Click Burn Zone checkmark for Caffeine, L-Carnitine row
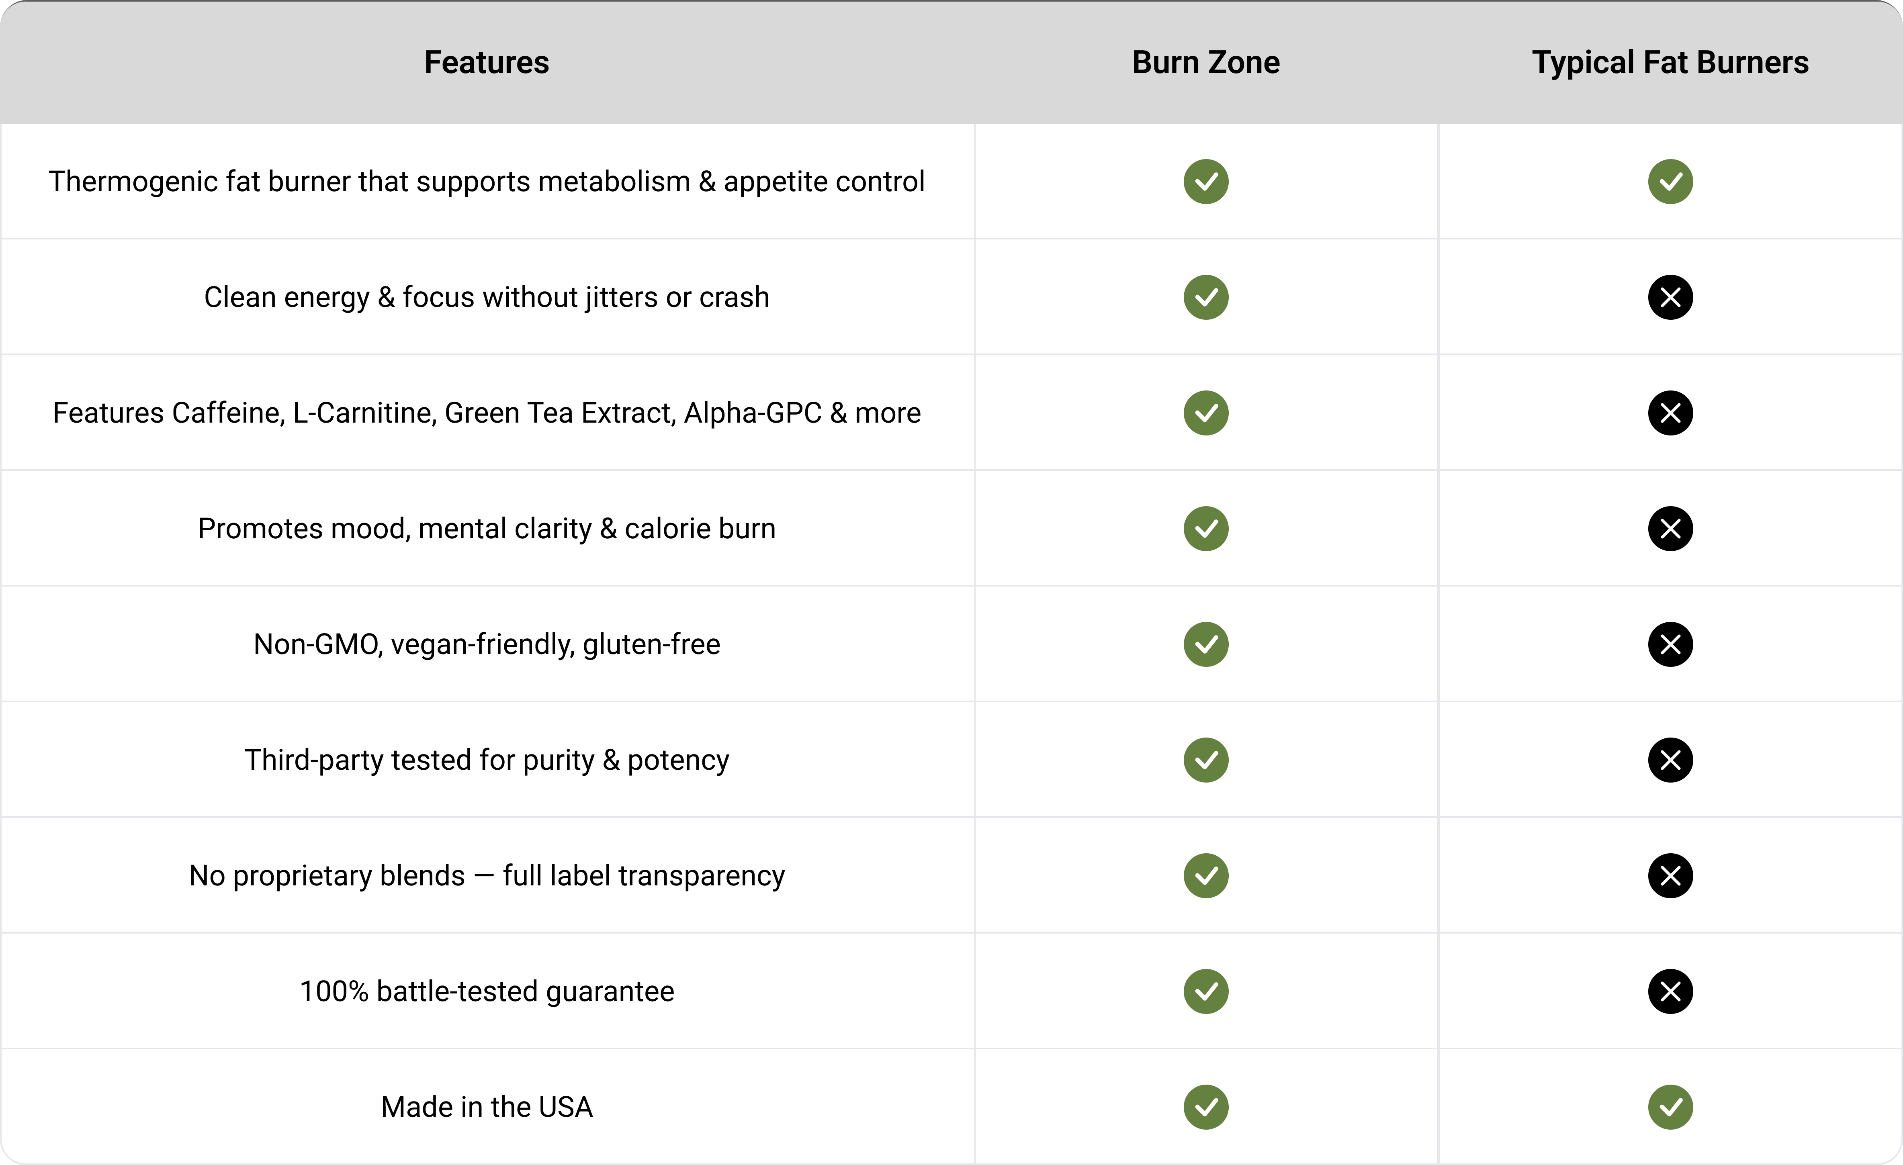The width and height of the screenshot is (1903, 1165). pyautogui.click(x=1205, y=413)
